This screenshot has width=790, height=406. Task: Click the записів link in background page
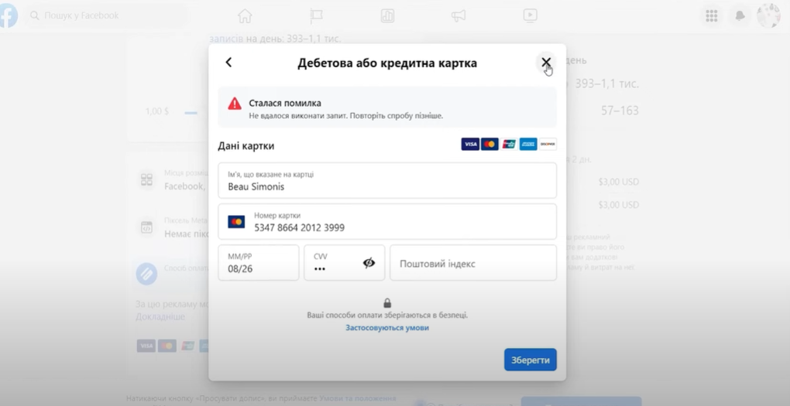(x=225, y=38)
